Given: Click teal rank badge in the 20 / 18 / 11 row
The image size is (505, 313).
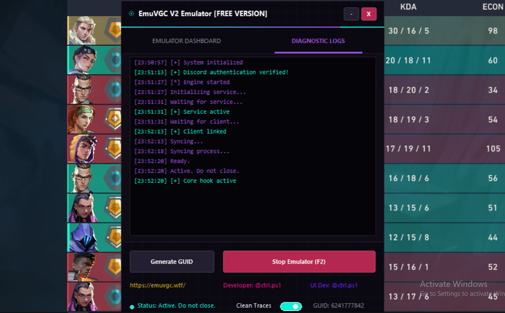Looking at the screenshot, I should (113, 60).
